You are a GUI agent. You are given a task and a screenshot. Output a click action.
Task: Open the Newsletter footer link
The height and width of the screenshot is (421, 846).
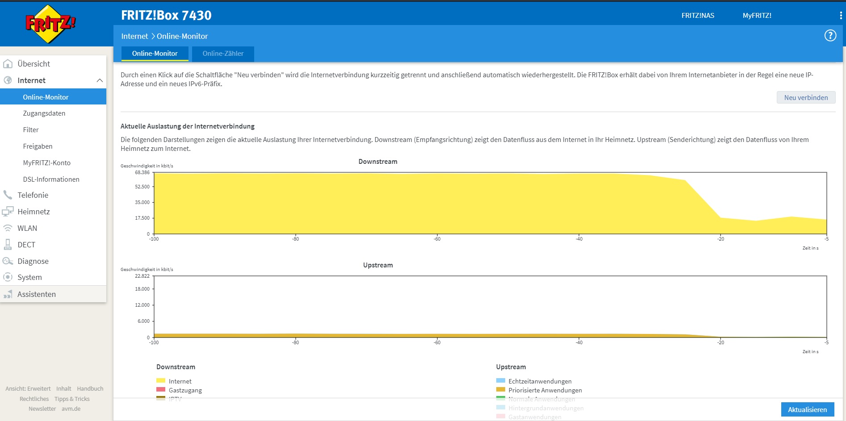42,409
